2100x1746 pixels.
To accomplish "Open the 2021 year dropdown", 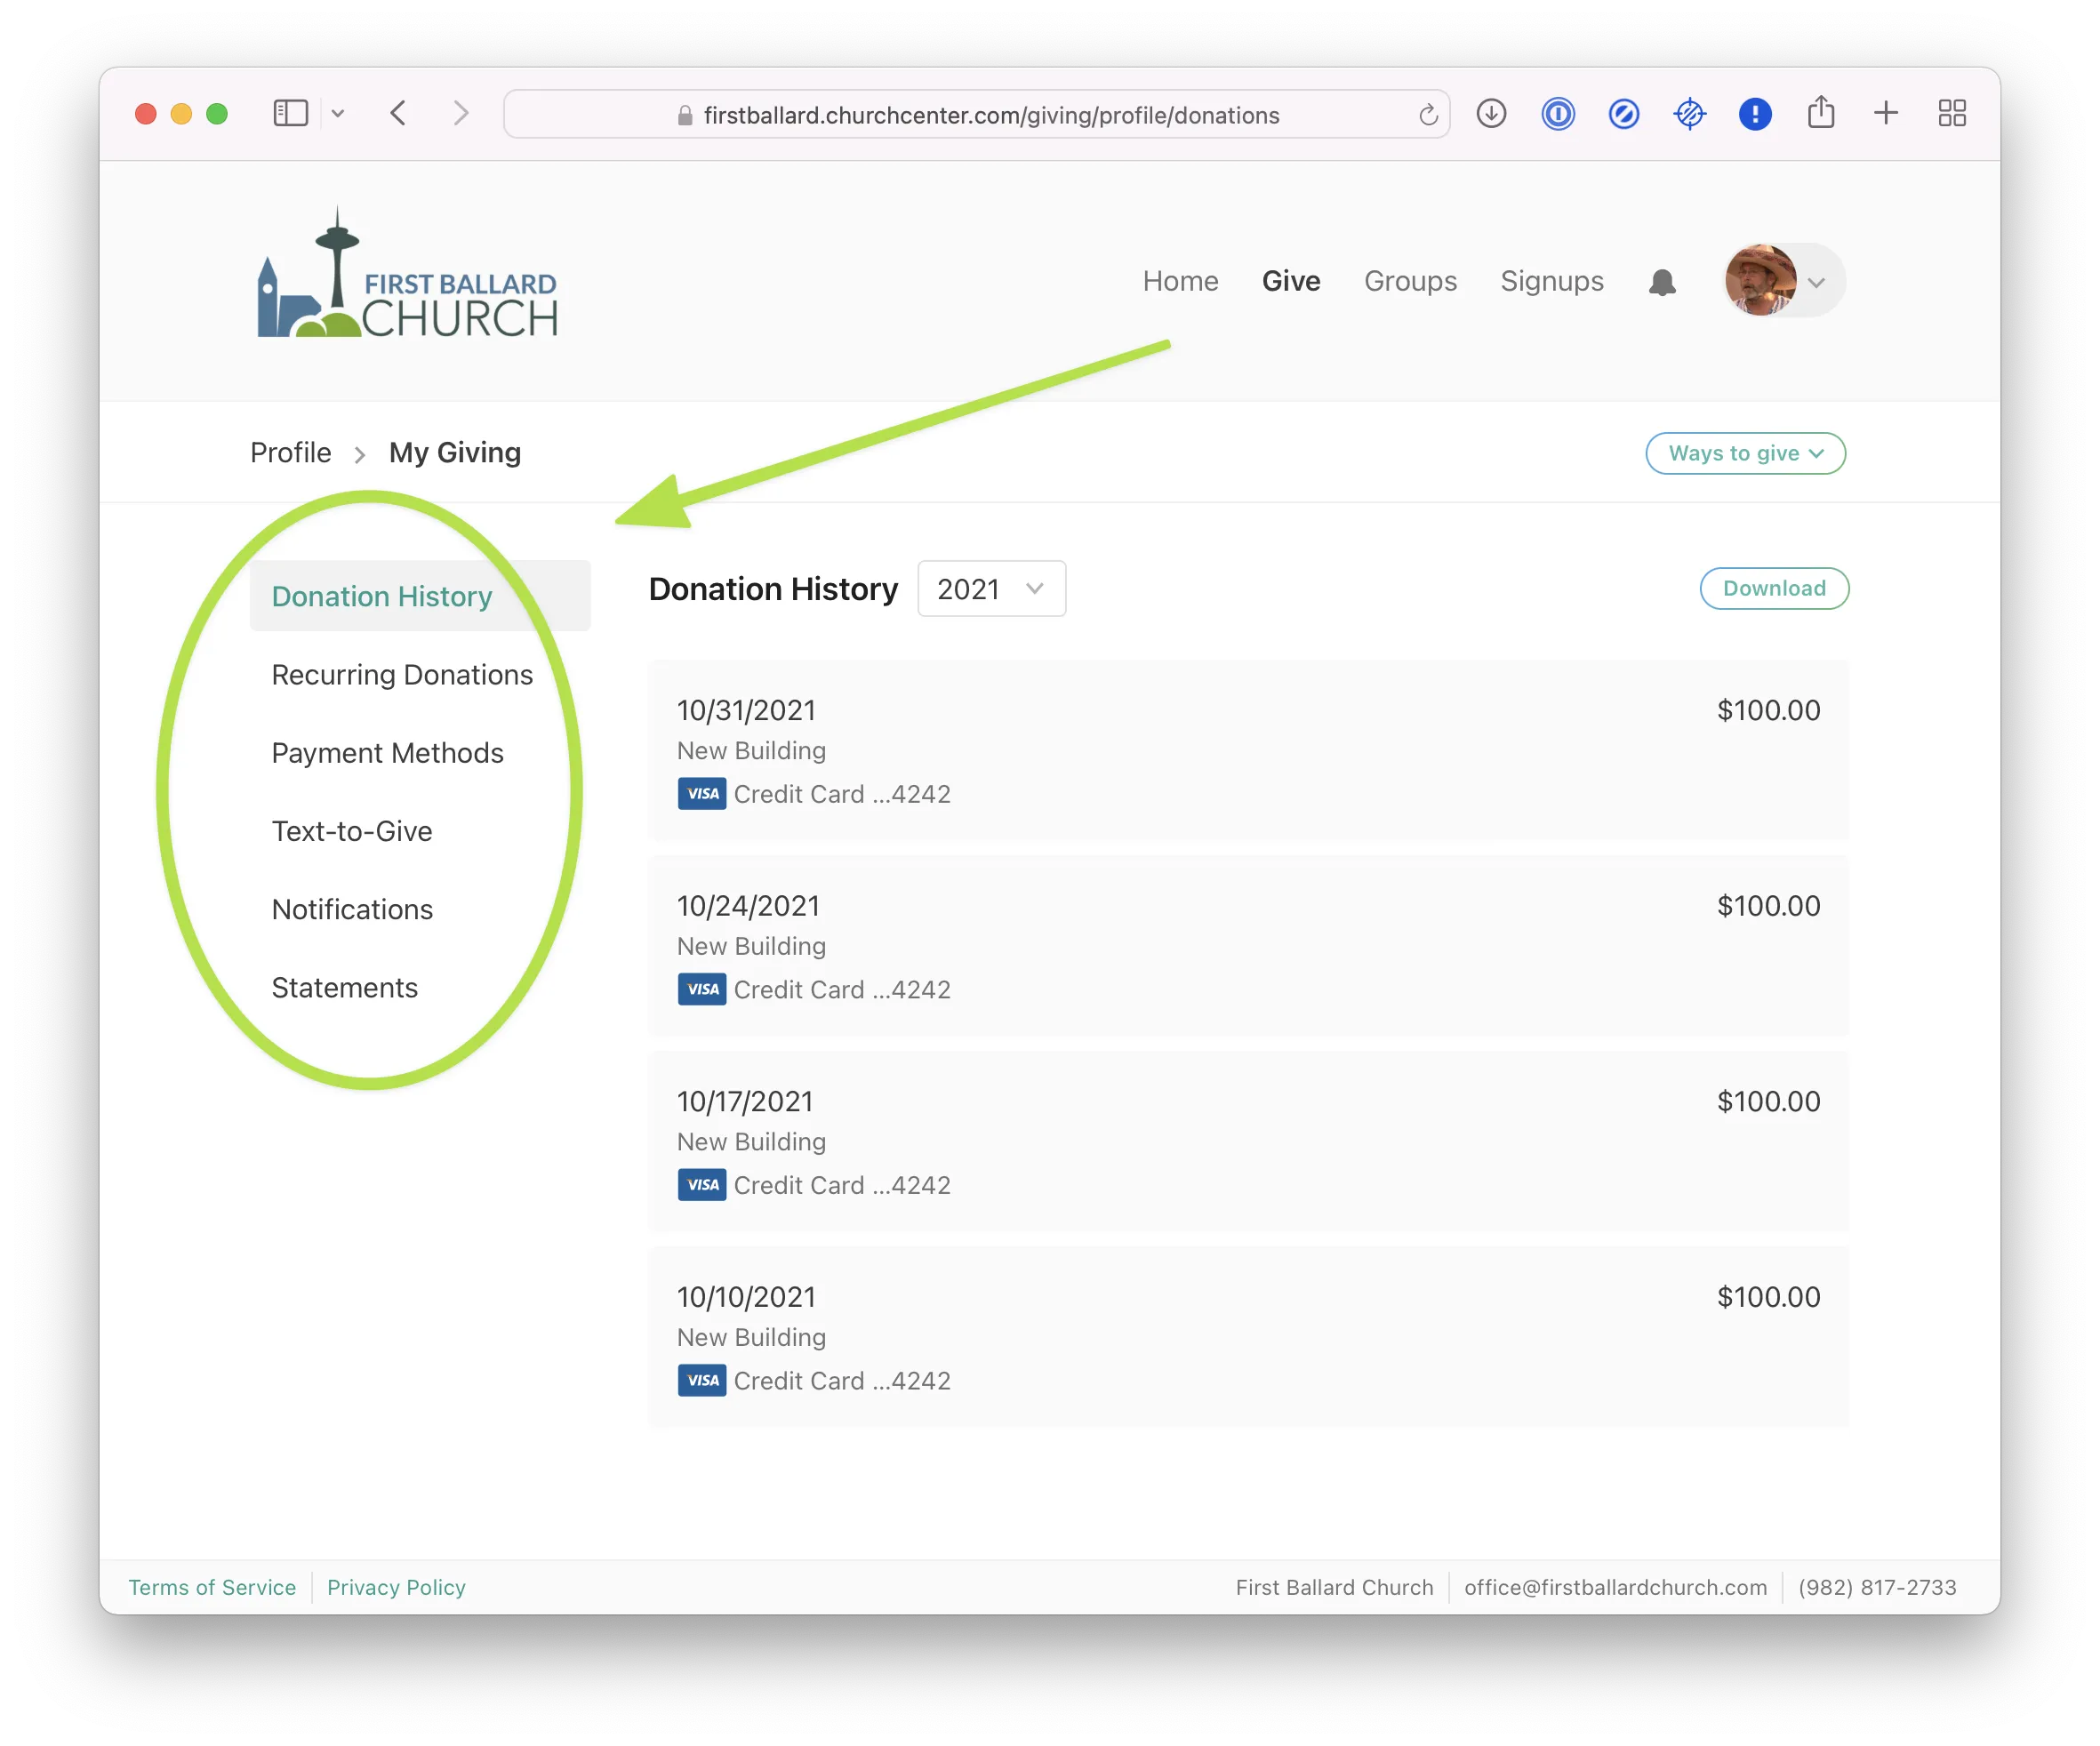I will (x=990, y=589).
